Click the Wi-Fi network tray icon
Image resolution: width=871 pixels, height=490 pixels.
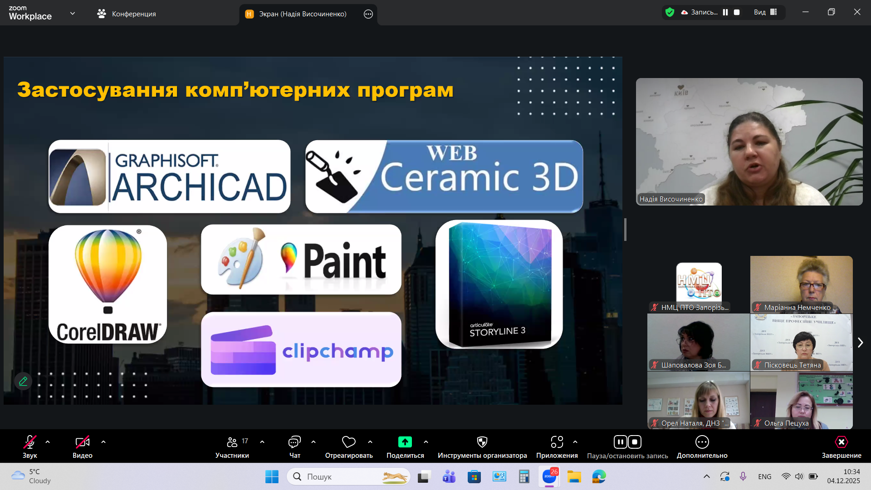pos(786,476)
